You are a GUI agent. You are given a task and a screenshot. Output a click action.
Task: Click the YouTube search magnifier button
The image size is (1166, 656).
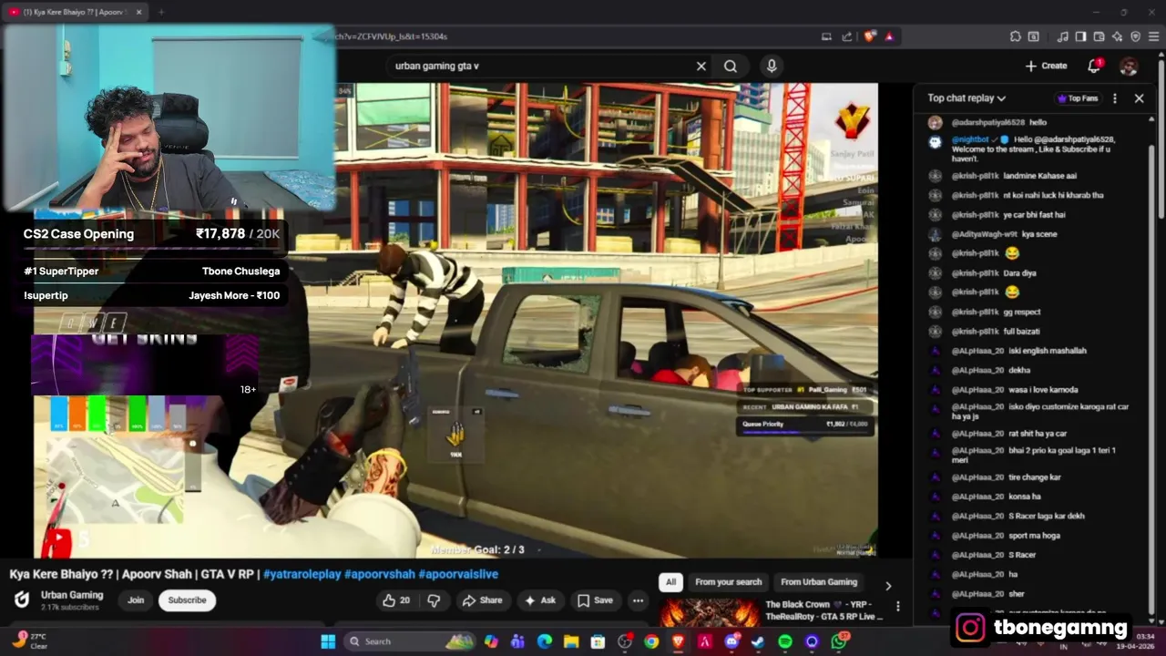click(731, 66)
